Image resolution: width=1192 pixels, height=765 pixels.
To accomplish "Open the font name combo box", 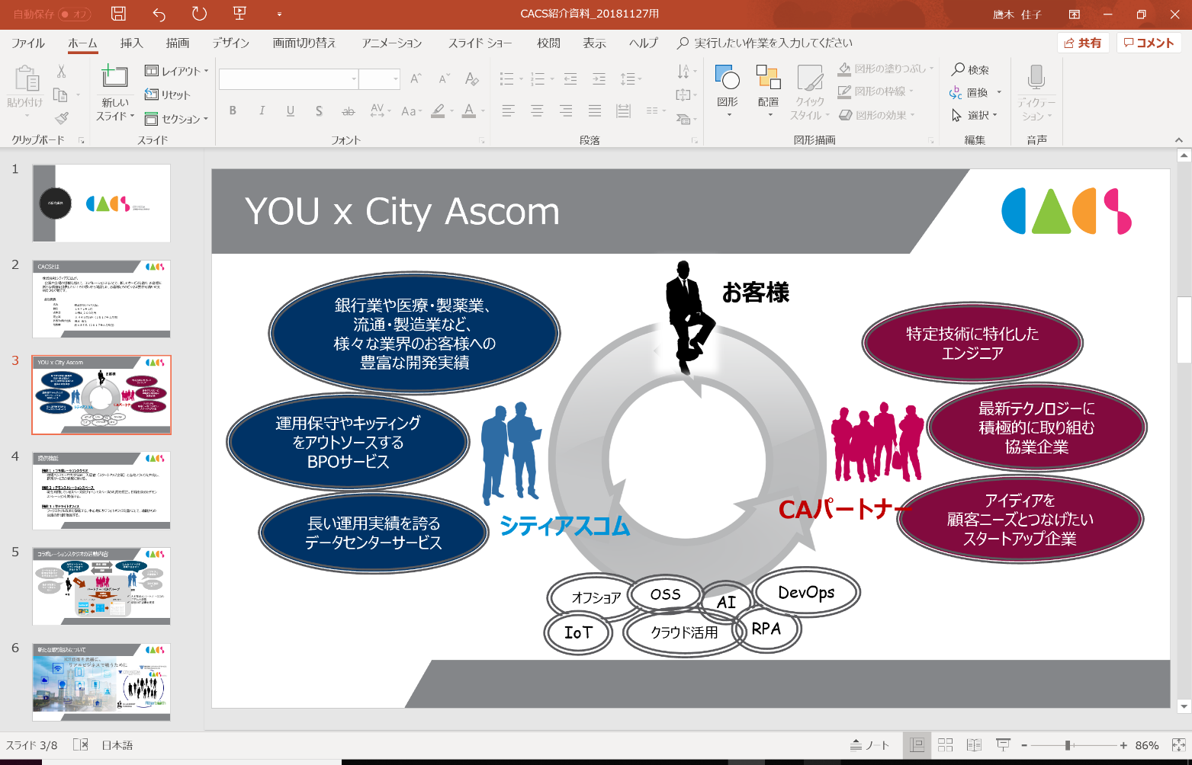I will (289, 78).
